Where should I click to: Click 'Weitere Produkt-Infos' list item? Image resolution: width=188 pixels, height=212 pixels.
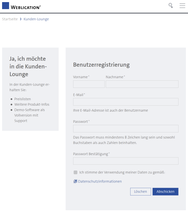click(x=32, y=104)
